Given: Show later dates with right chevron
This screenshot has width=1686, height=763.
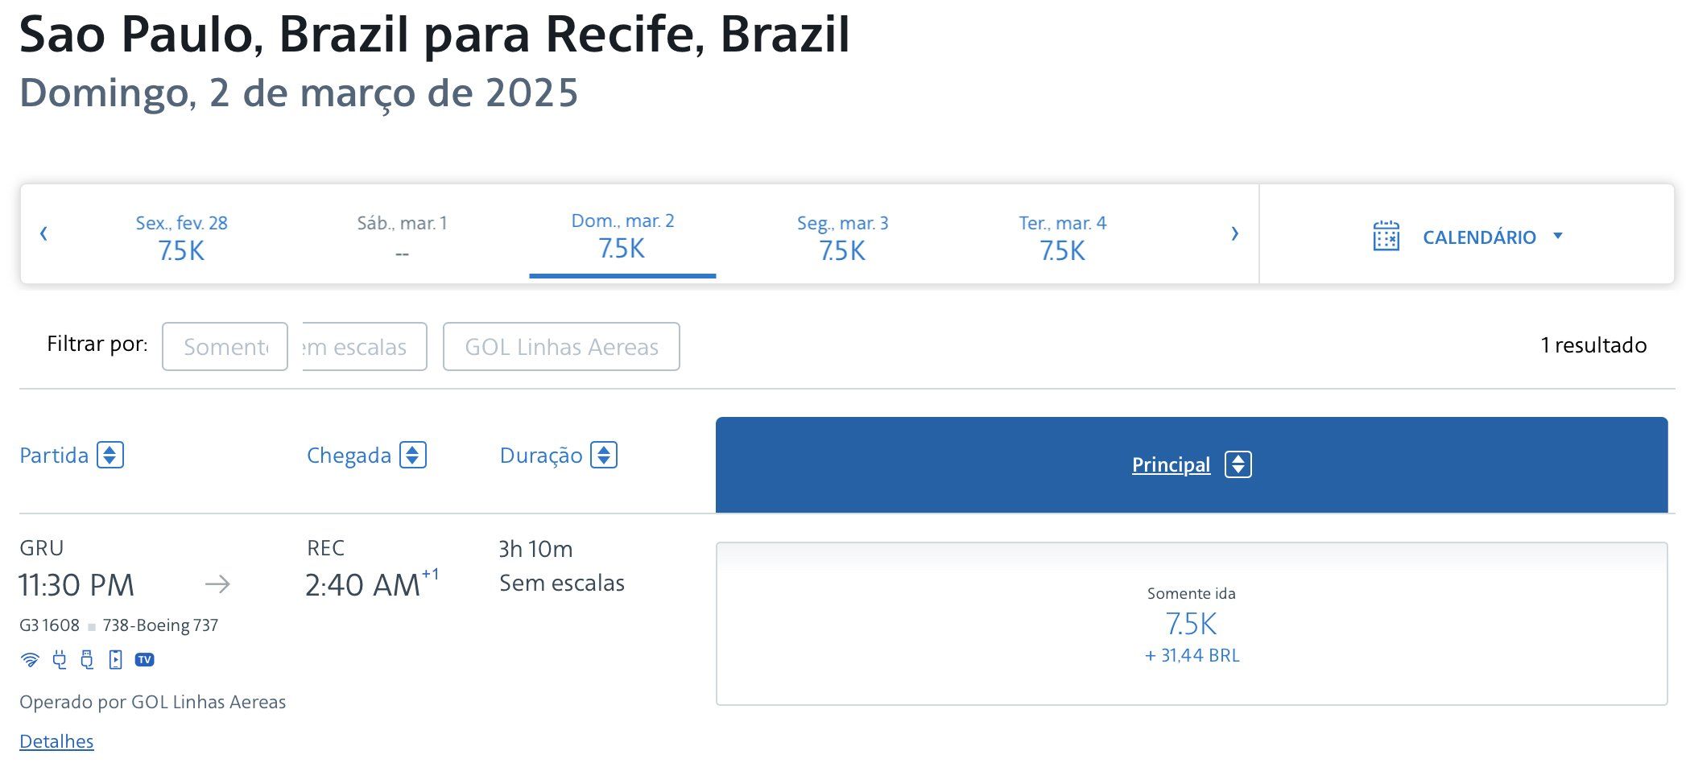Looking at the screenshot, I should [1235, 233].
